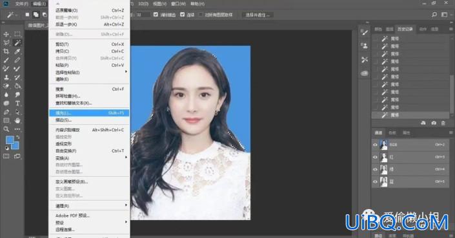Select the Path Selection arrow tool
Image resolution: width=455 pixels, height=238 pixels.
point(17,112)
